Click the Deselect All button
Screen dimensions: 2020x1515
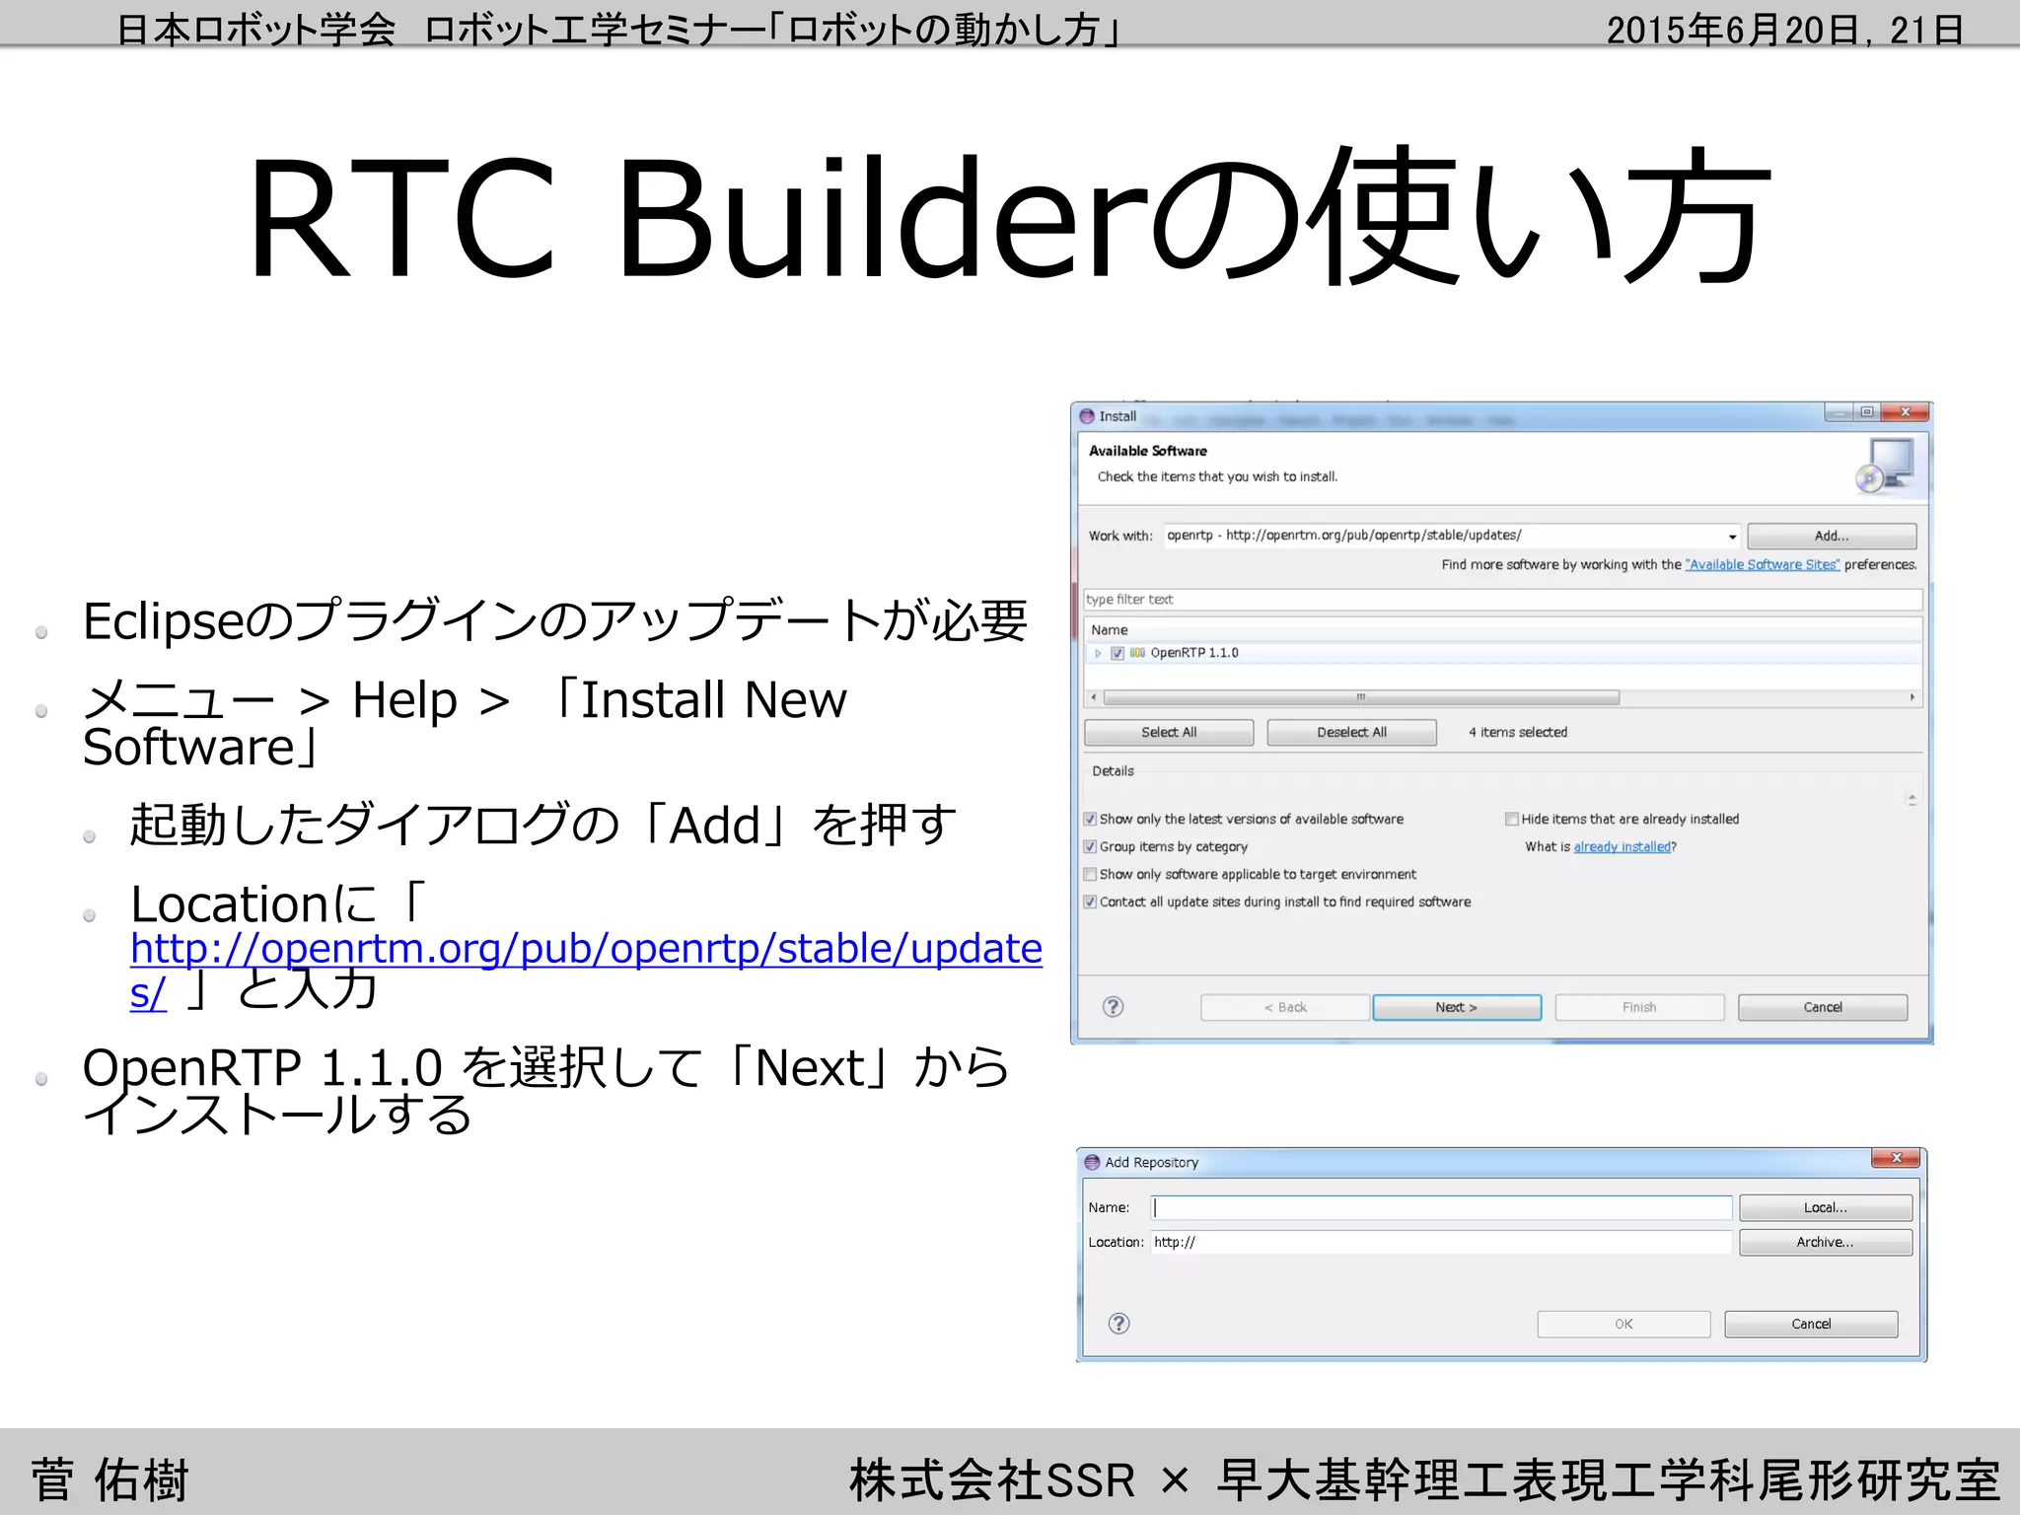(1351, 732)
